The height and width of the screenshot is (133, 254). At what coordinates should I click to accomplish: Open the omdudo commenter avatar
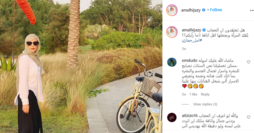pyautogui.click(x=172, y=62)
